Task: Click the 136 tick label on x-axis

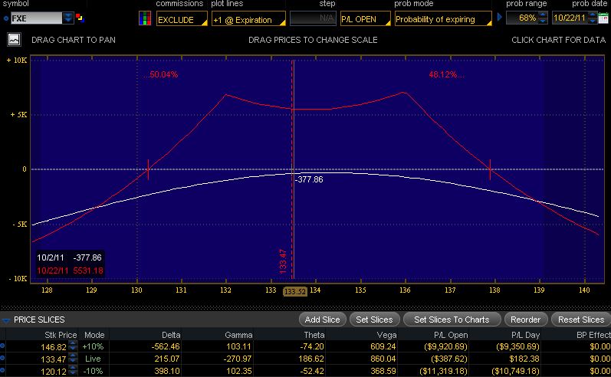Action: [405, 290]
